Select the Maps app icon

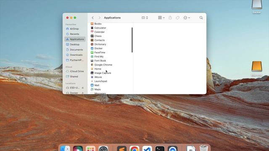[92, 89]
